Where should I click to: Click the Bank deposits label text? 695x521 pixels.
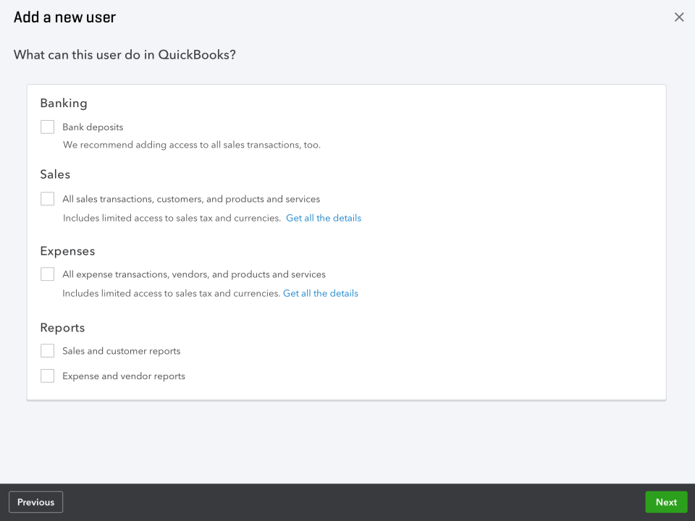click(x=94, y=127)
